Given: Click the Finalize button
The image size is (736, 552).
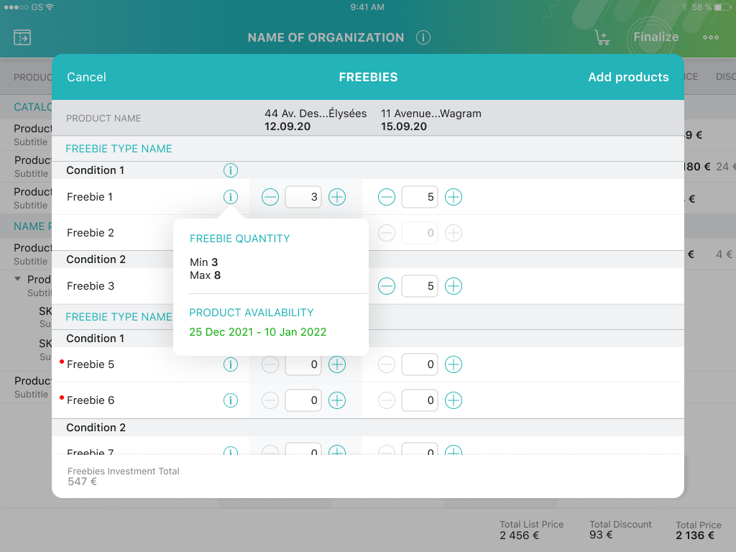Looking at the screenshot, I should 655,37.
